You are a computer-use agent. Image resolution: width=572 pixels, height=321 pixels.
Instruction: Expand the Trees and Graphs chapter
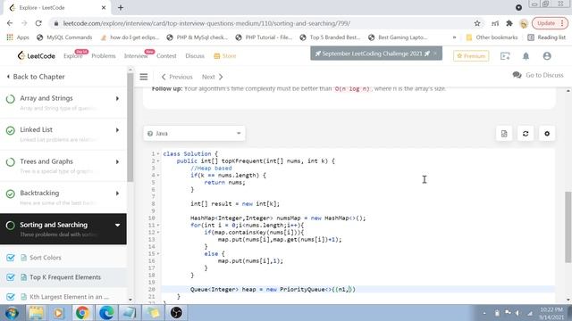click(x=117, y=162)
